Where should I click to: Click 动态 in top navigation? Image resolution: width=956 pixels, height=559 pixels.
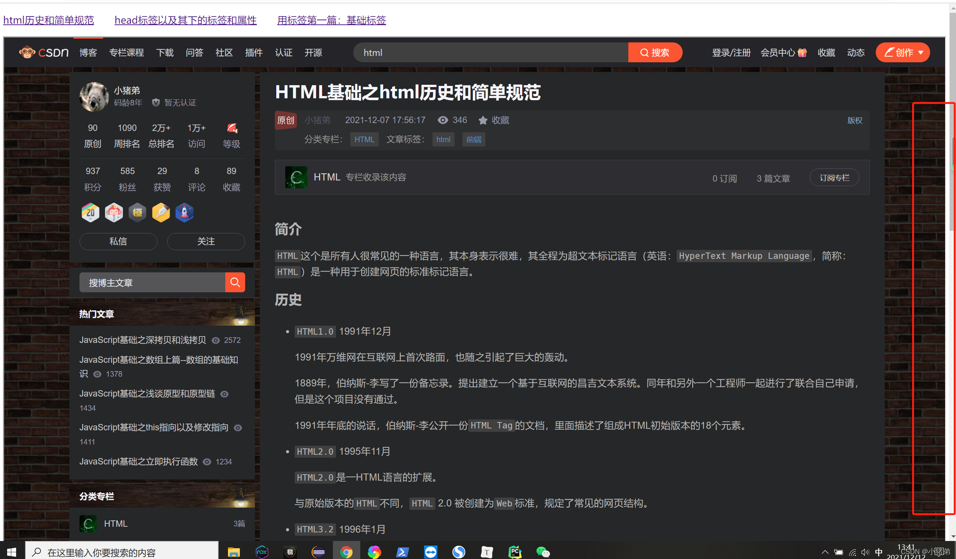tap(856, 53)
